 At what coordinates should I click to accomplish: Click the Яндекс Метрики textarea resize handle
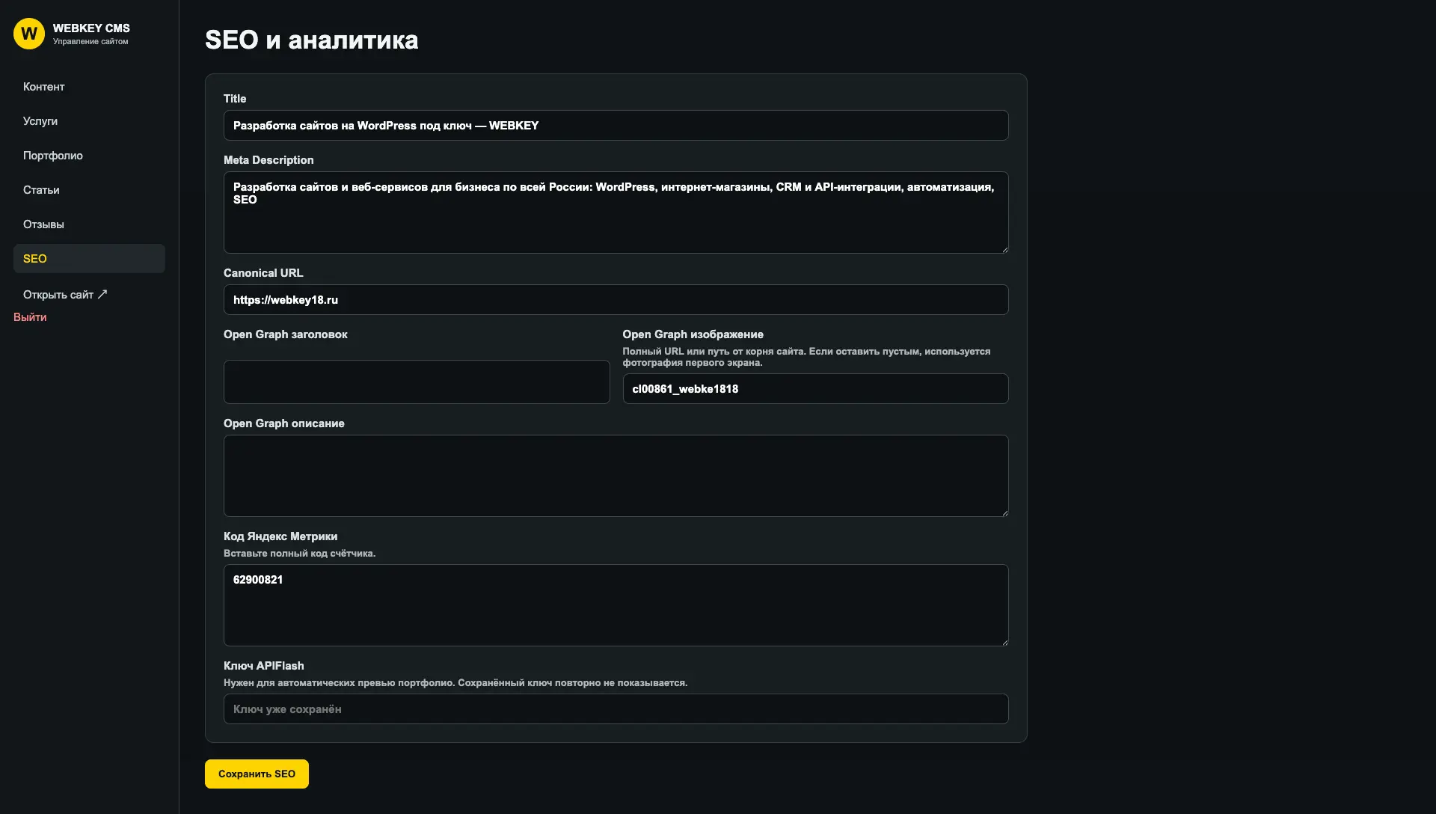point(1004,642)
